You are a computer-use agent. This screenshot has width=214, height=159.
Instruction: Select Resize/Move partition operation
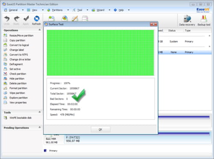21,36
